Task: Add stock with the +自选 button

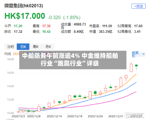Action: (x=138, y=6)
